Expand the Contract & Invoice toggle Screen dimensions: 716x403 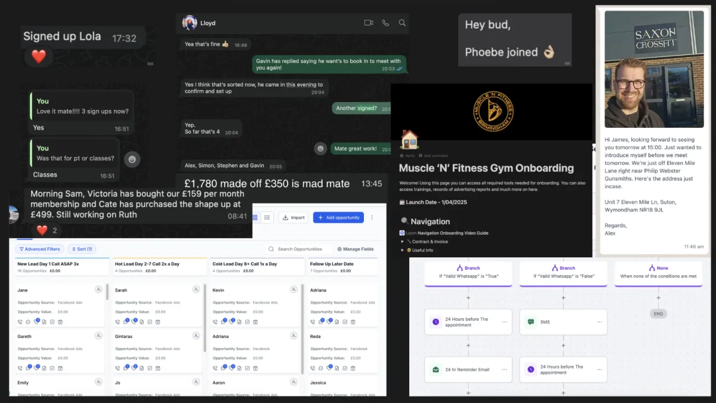point(402,241)
